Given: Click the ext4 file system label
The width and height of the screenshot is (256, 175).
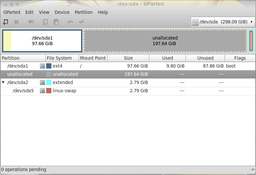Looking at the screenshot, I should pos(57,66).
